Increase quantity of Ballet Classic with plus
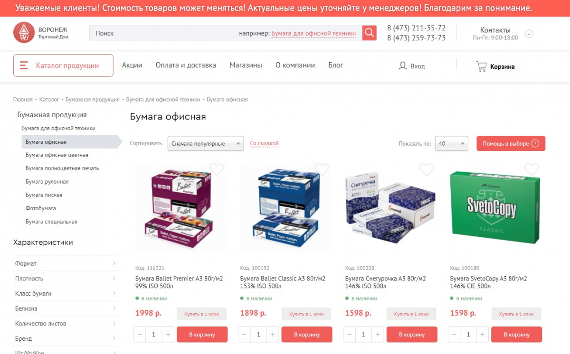Viewport: 570px width, 354px height. pyautogui.click(x=273, y=335)
